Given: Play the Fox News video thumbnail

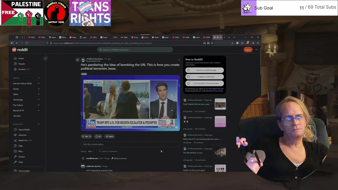Looking at the screenshot, I should point(130,103).
